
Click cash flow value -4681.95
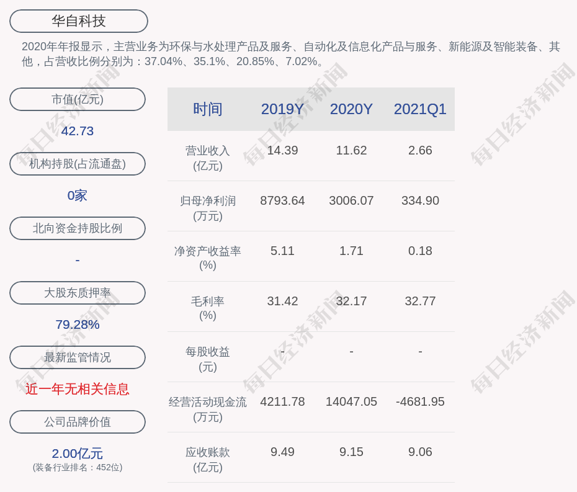pyautogui.click(x=420, y=401)
